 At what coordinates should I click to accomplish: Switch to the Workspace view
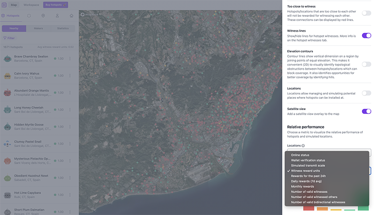click(31, 5)
